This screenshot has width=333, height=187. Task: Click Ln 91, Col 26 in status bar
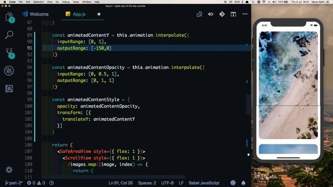point(121,183)
